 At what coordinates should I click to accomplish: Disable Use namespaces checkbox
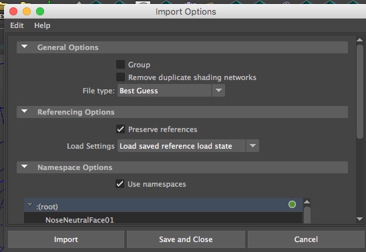point(120,184)
